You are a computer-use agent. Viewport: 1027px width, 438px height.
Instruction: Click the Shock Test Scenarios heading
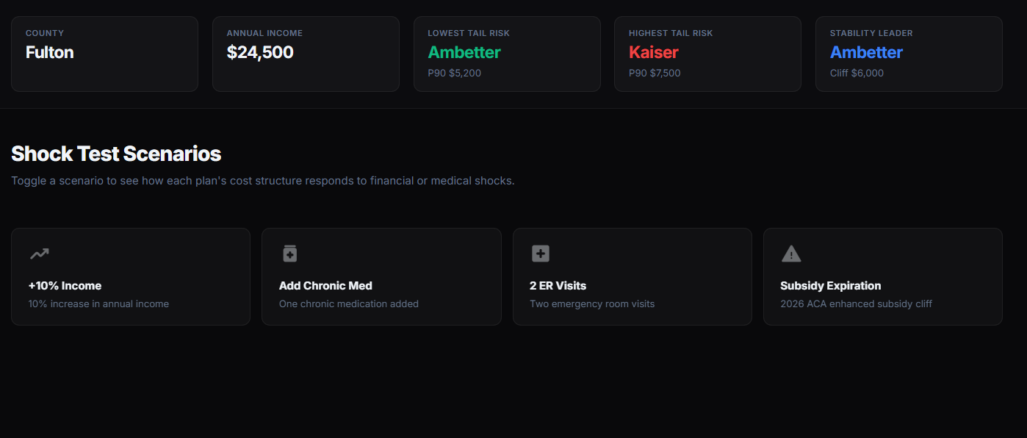click(x=116, y=154)
